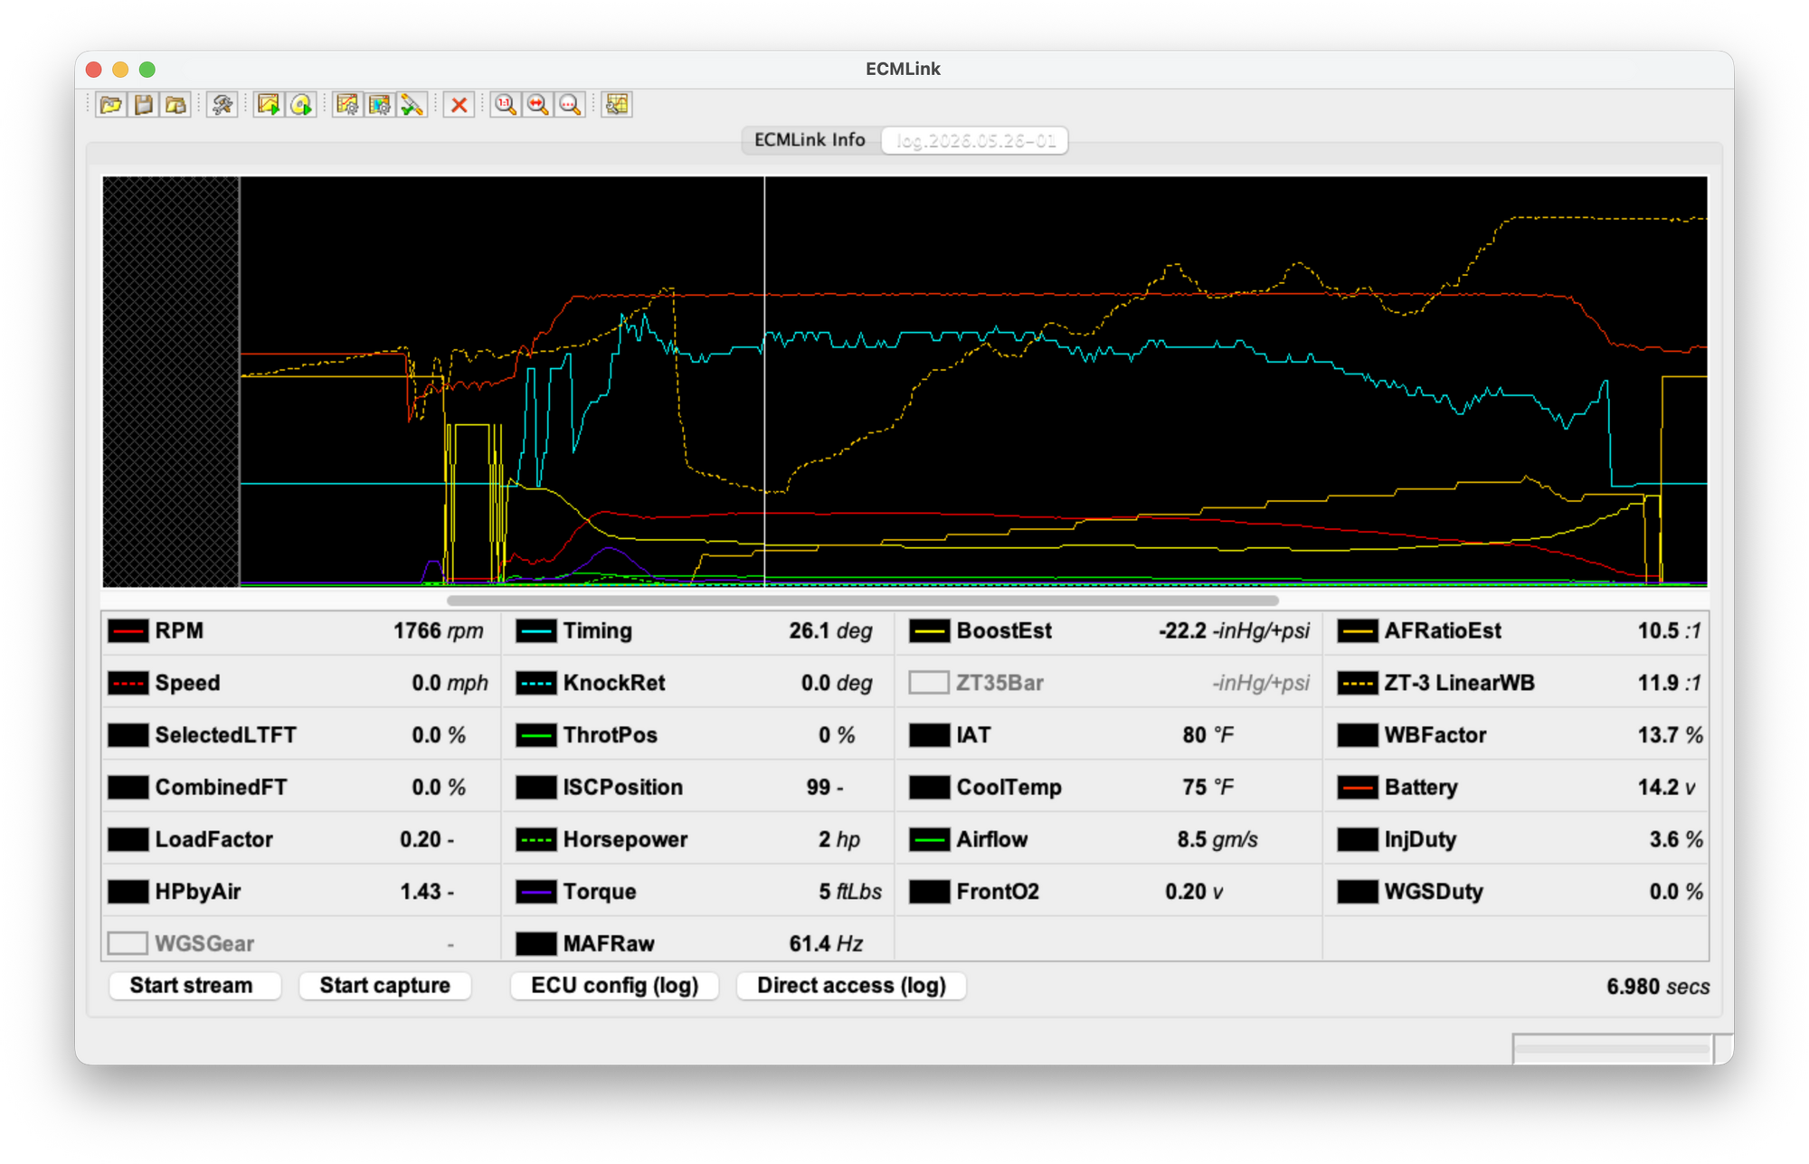Toggle the Airflow green line swatch
1809x1164 pixels.
point(929,839)
